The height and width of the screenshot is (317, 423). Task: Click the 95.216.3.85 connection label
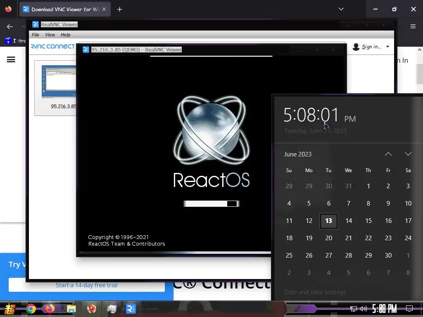[x=63, y=106]
